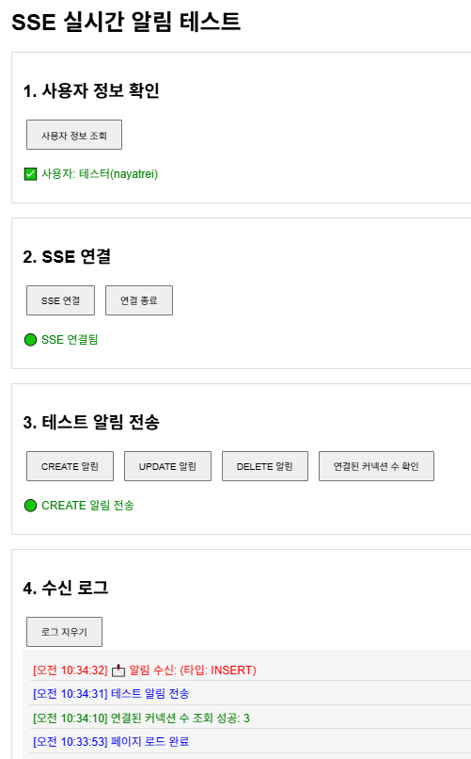The width and height of the screenshot is (471, 759).
Task: Click the green circle next to CREATE 알림 전송
Action: click(x=30, y=506)
